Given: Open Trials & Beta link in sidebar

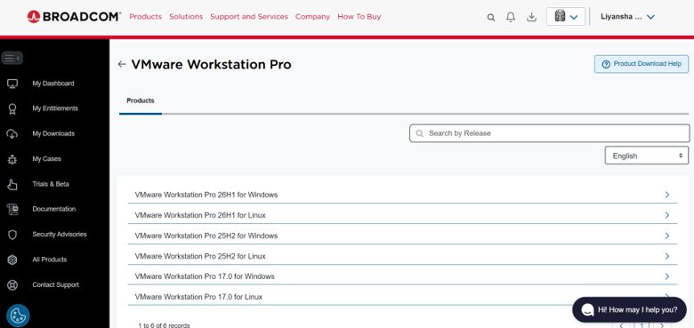Looking at the screenshot, I should [x=51, y=184].
